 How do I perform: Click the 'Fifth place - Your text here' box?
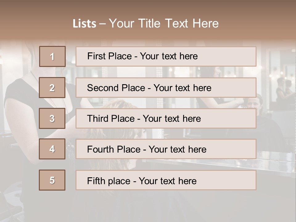pos(166,180)
